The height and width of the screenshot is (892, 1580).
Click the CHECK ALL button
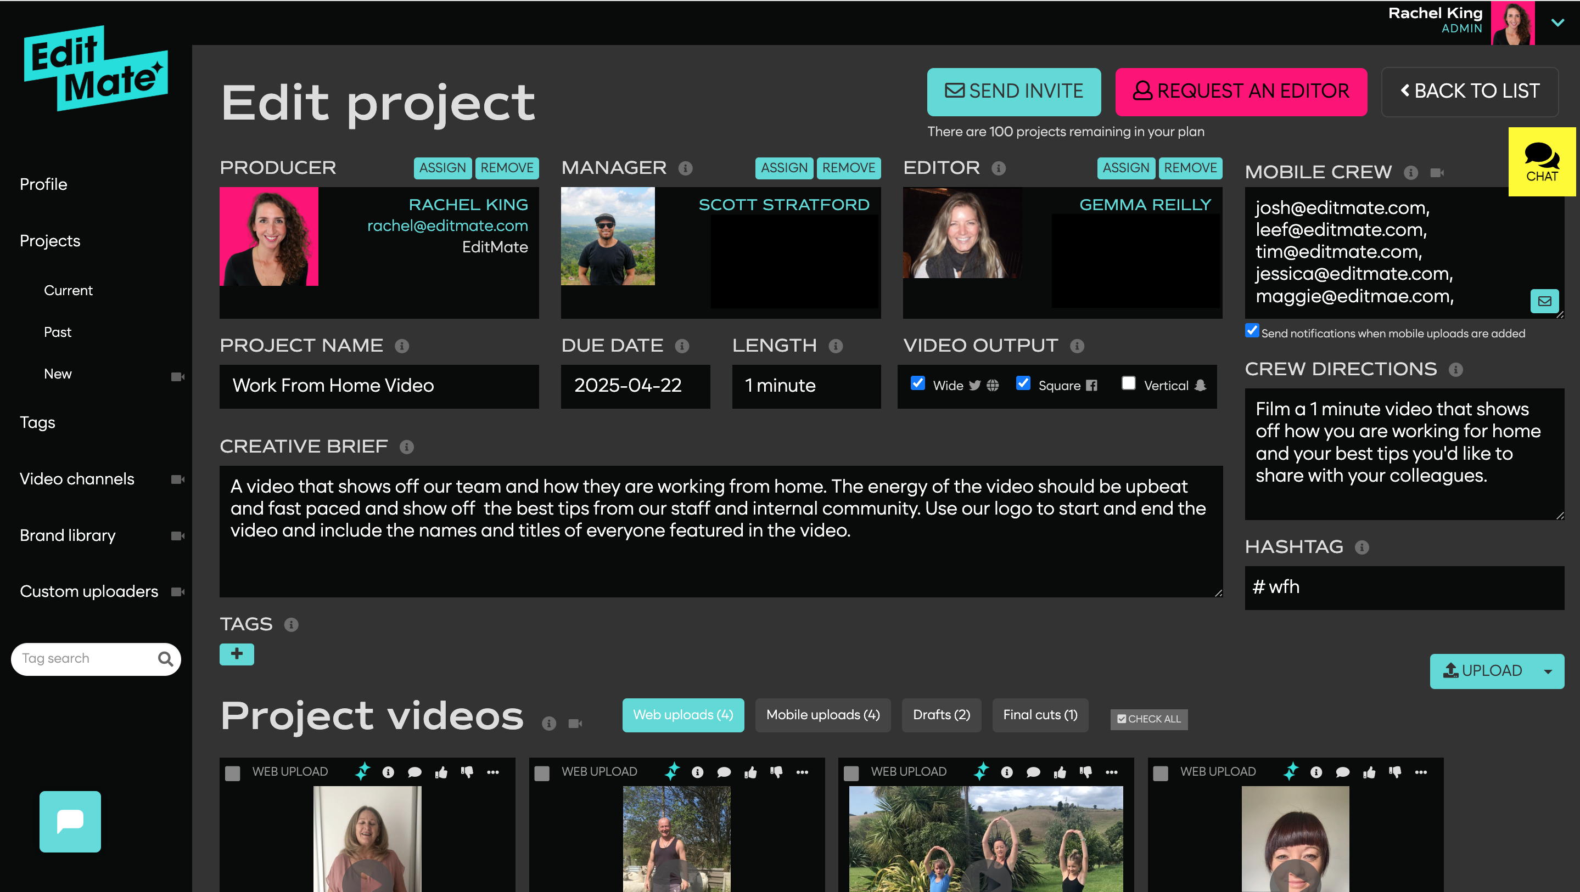[x=1149, y=719]
